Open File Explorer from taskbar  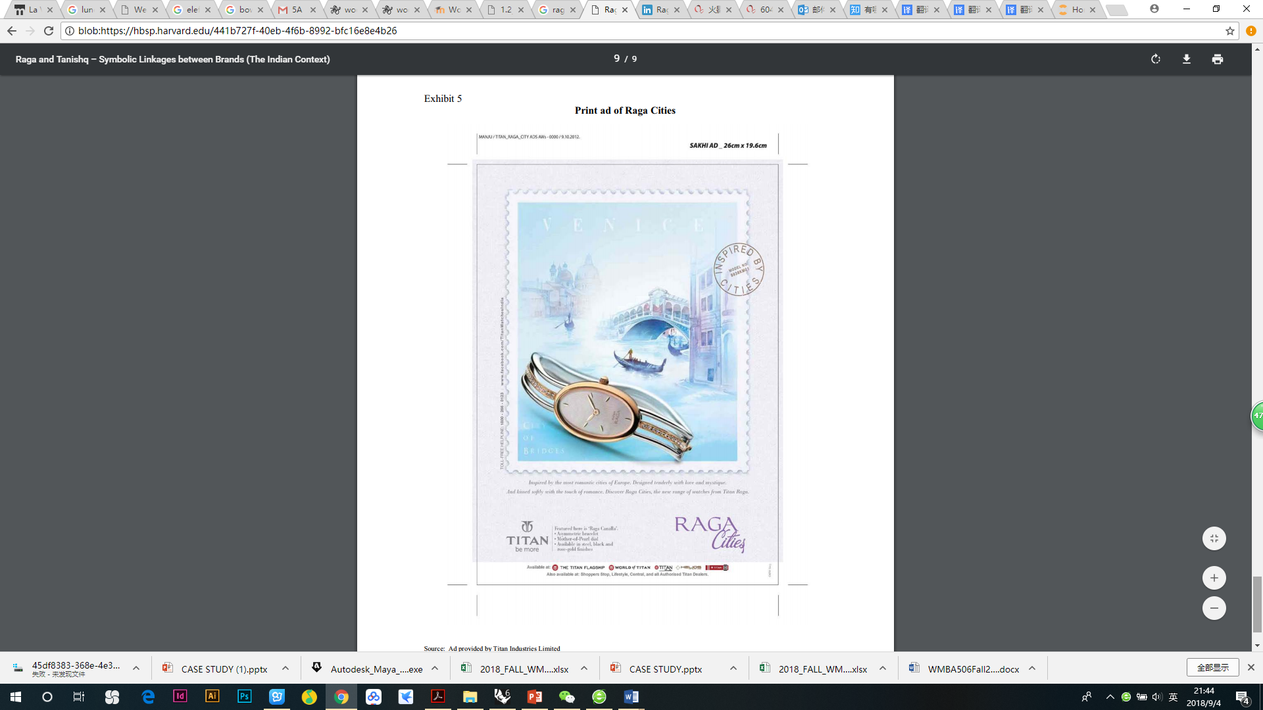[470, 697]
